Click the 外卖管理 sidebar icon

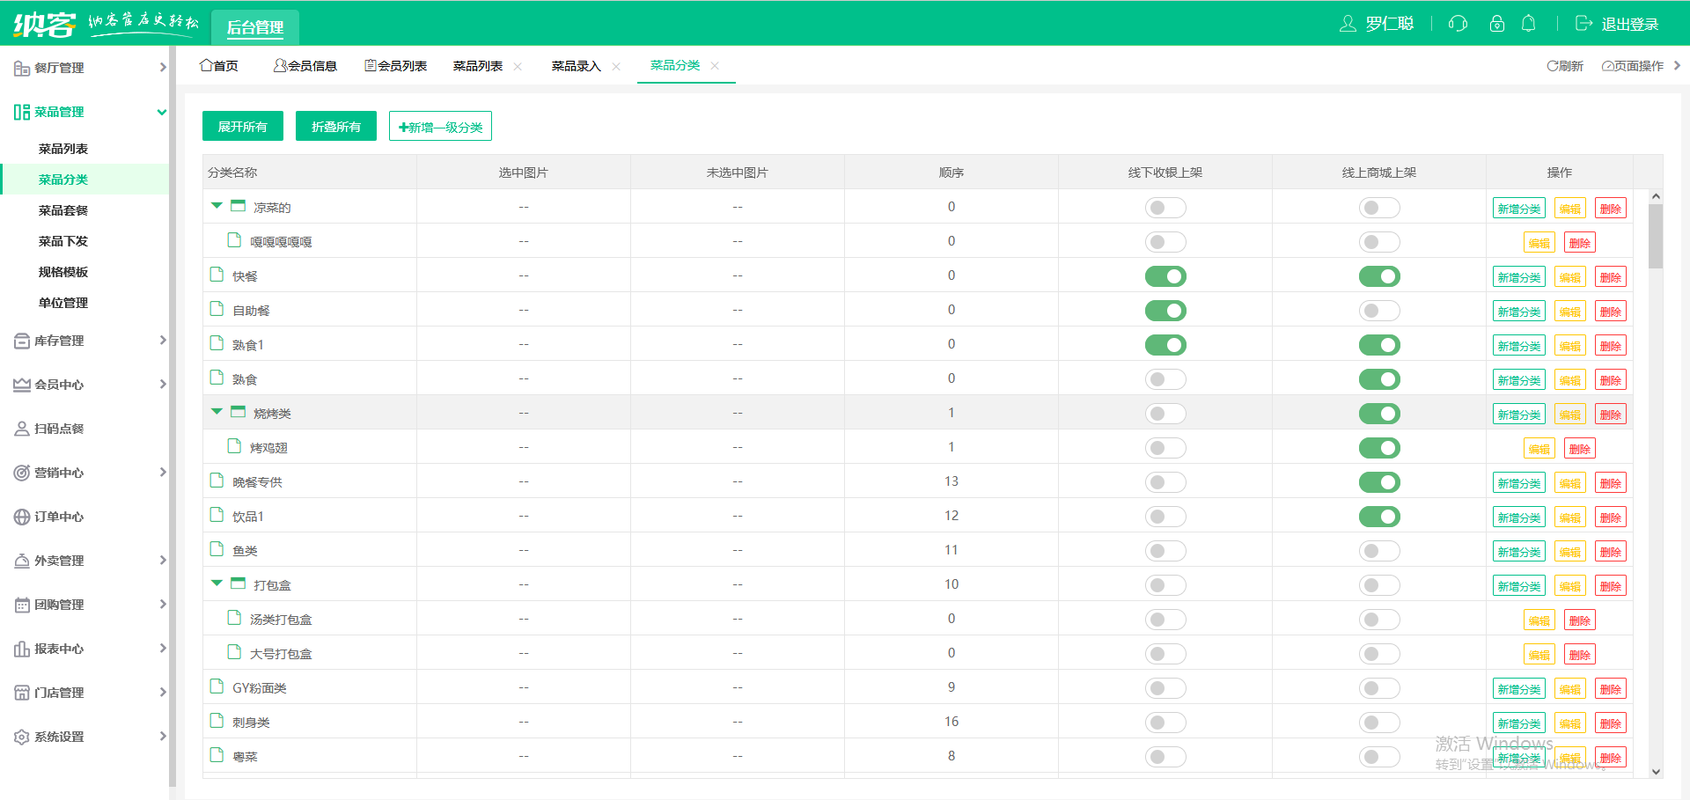22,561
